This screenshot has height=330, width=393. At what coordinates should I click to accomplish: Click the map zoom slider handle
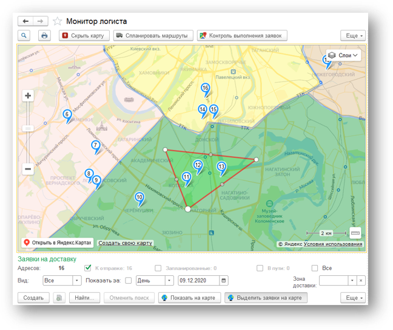(28, 128)
